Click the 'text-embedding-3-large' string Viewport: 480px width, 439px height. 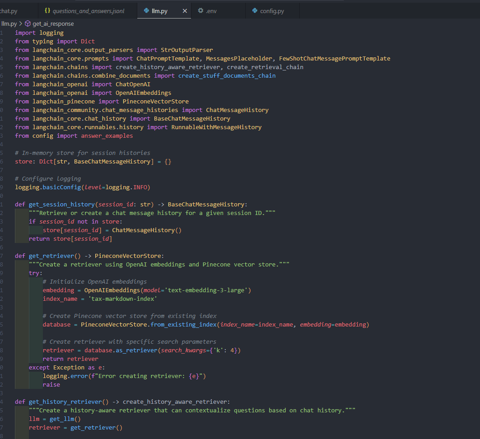[206, 290]
